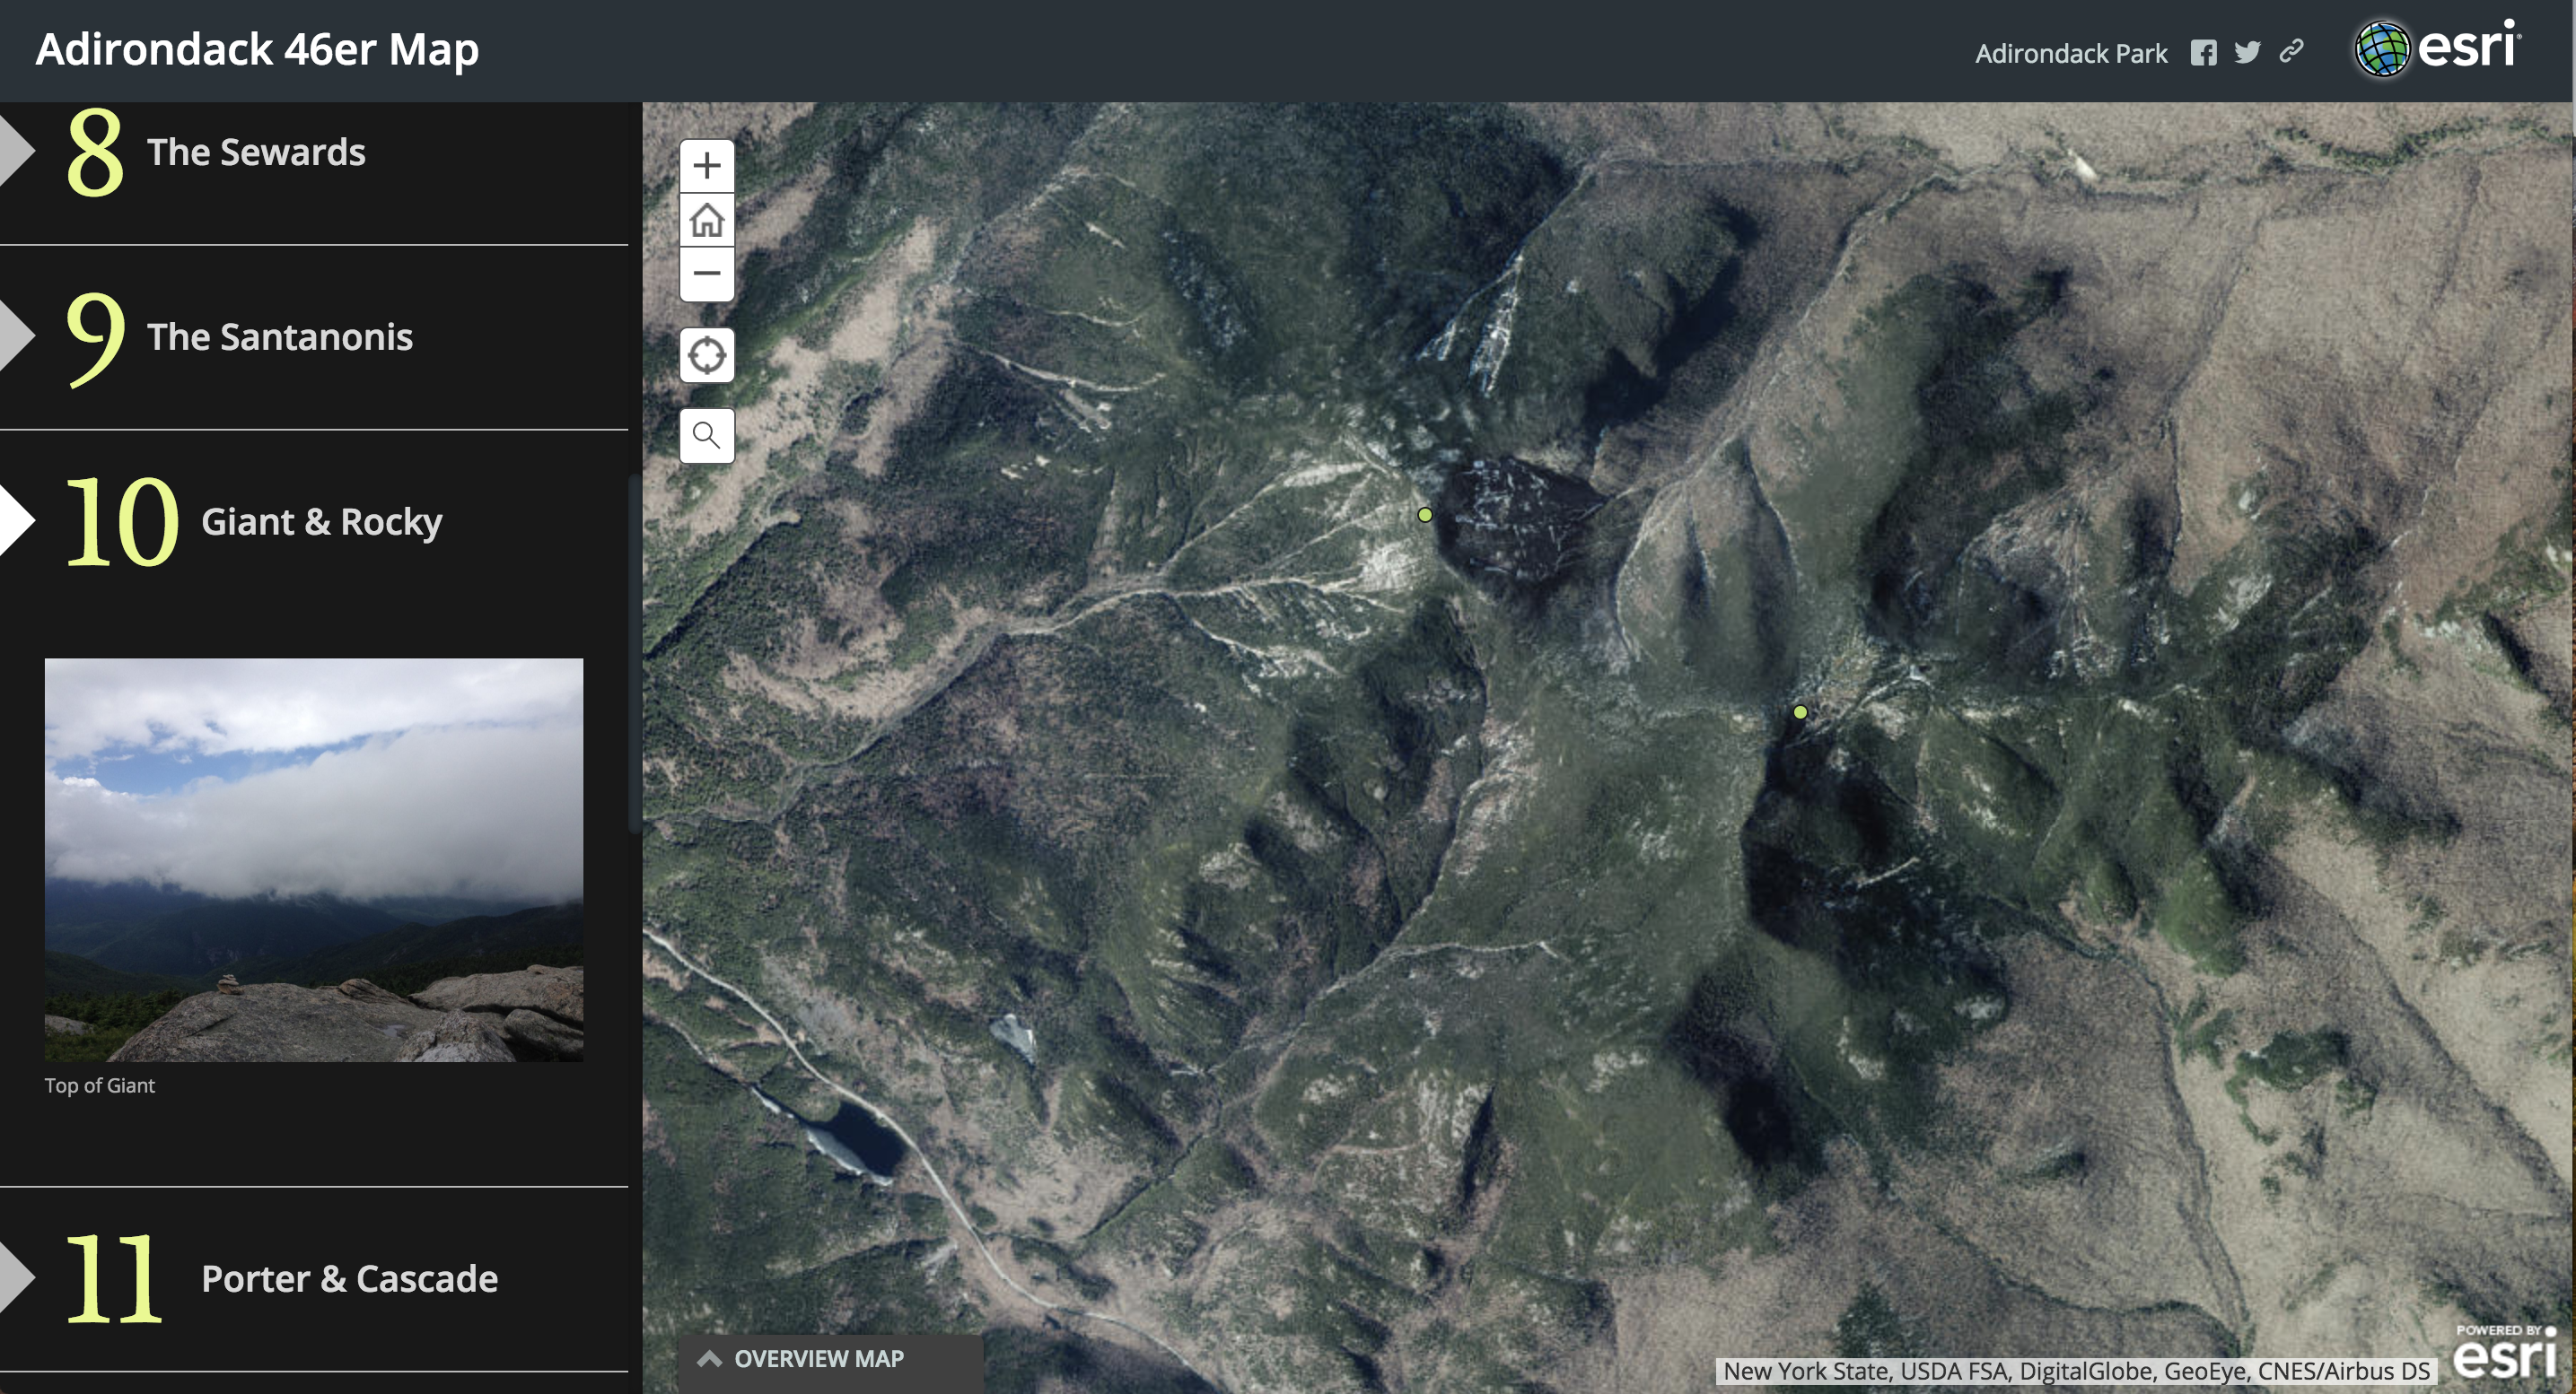This screenshot has width=2576, height=1394.
Task: Select The Sewards section entry
Action: click(x=256, y=152)
